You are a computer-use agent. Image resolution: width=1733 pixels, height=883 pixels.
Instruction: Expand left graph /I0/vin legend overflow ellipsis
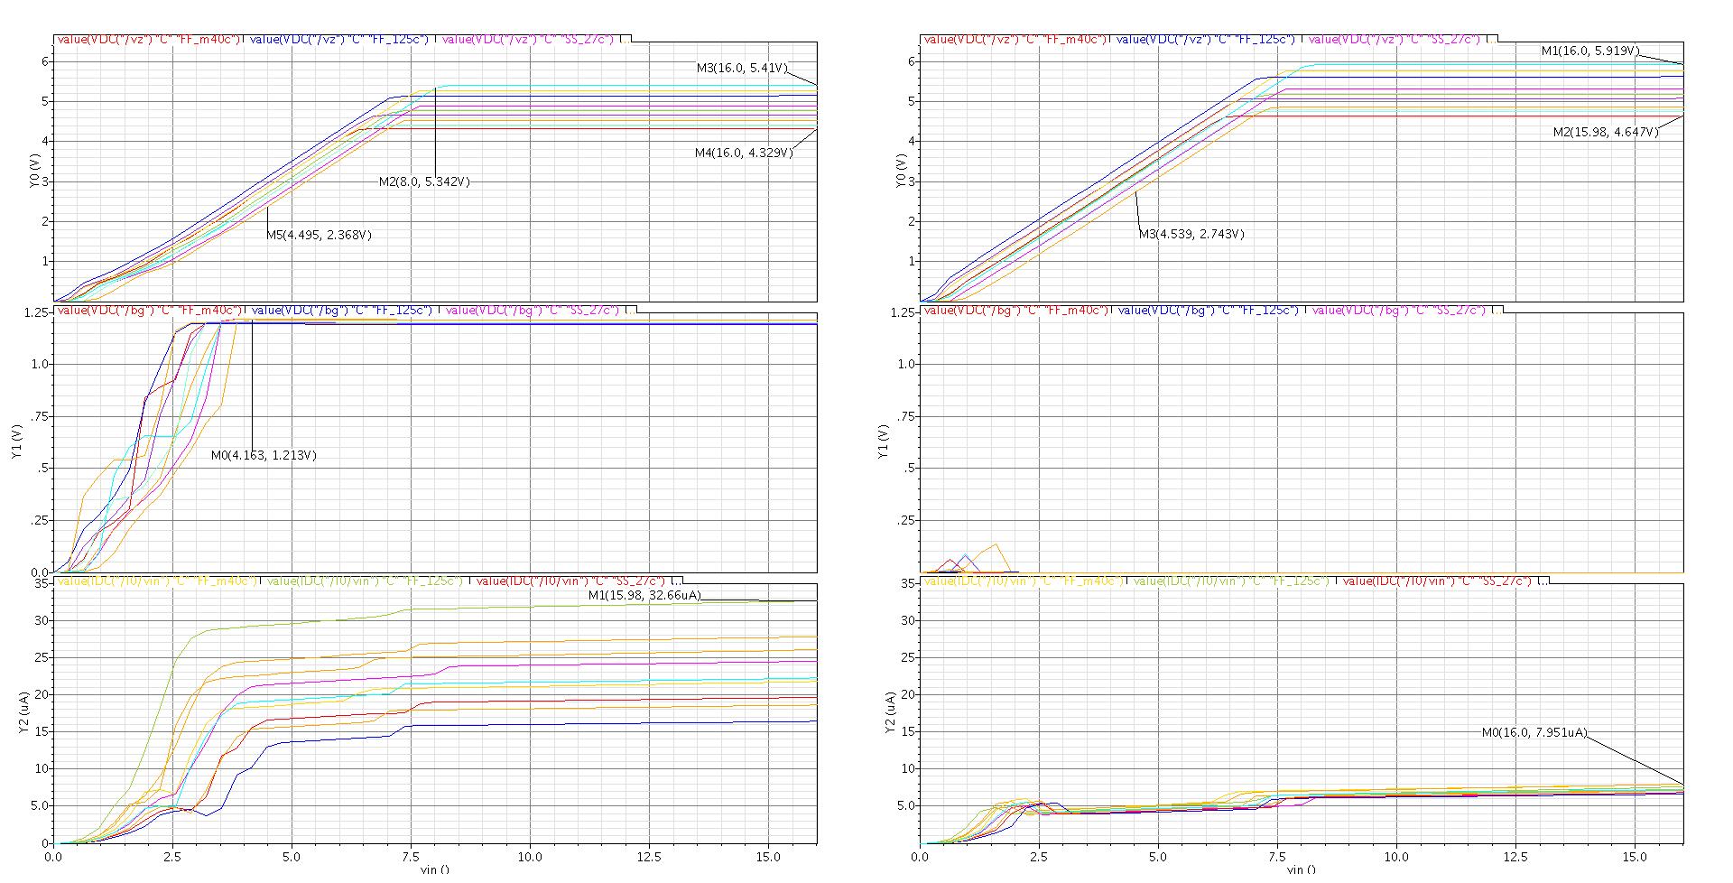tap(678, 581)
